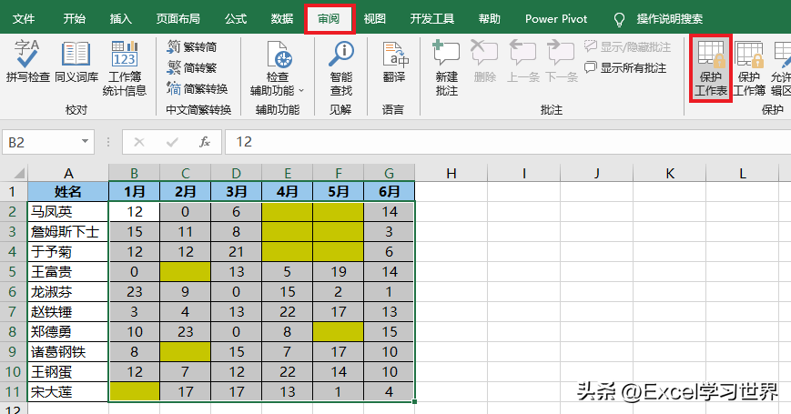Viewport: 791px width, 414px height.
Task: Switch to the 审阅 tab
Action: [x=329, y=19]
